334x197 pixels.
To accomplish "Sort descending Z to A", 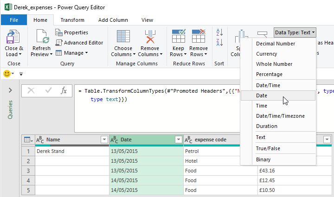I will click(219, 42).
